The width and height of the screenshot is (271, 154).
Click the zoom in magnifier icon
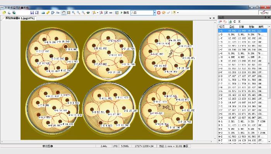(74, 13)
